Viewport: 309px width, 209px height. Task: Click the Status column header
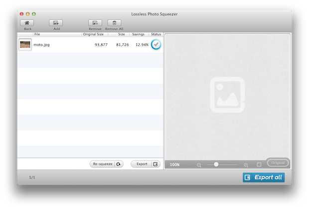(155, 34)
